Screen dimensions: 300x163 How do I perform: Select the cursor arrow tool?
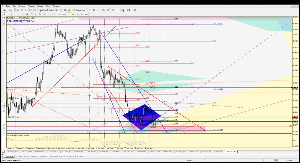point(4,14)
